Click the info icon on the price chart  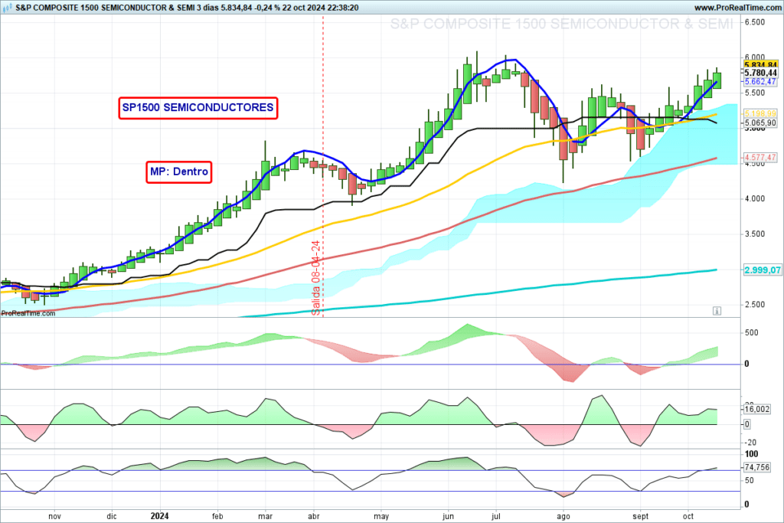point(717,311)
